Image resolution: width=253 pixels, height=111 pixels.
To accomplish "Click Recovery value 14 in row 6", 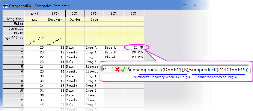I will click(55, 72).
